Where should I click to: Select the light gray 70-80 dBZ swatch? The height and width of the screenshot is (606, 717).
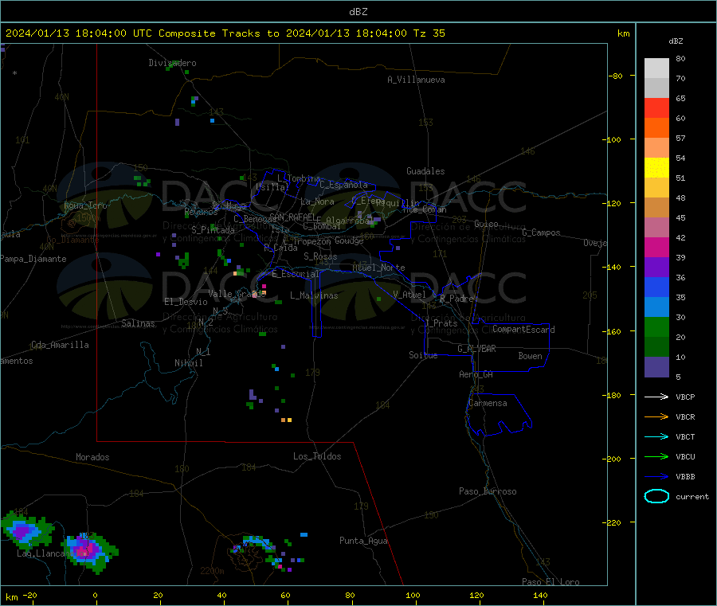(656, 68)
